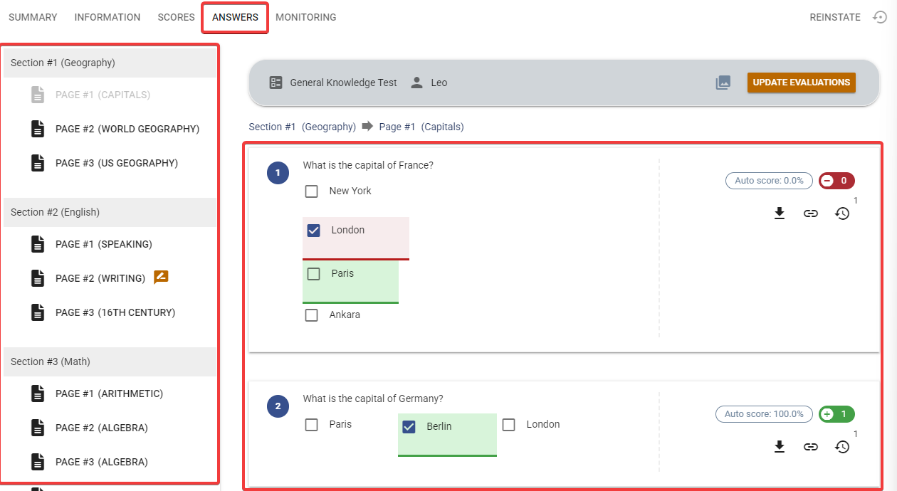Click the General Knowledge Test title
Image resolution: width=897 pixels, height=491 pixels.
coord(343,83)
